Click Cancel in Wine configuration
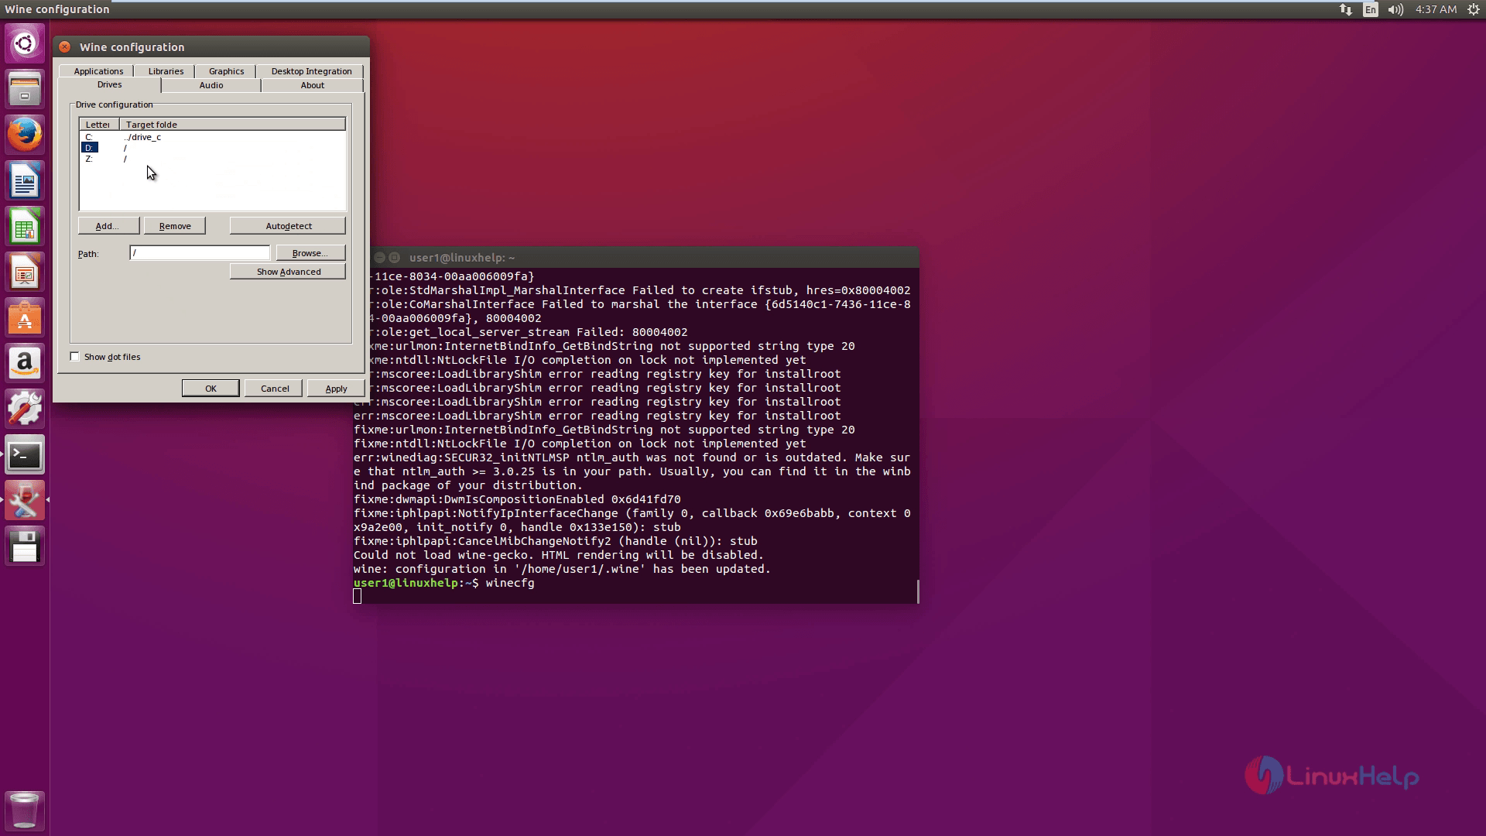1486x836 pixels. pyautogui.click(x=274, y=389)
